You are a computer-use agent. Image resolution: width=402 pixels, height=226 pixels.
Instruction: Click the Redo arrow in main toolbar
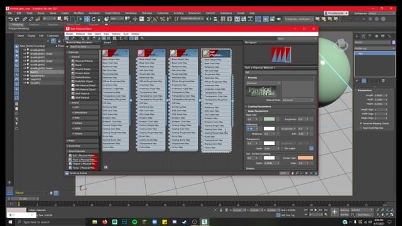[x=17, y=19]
